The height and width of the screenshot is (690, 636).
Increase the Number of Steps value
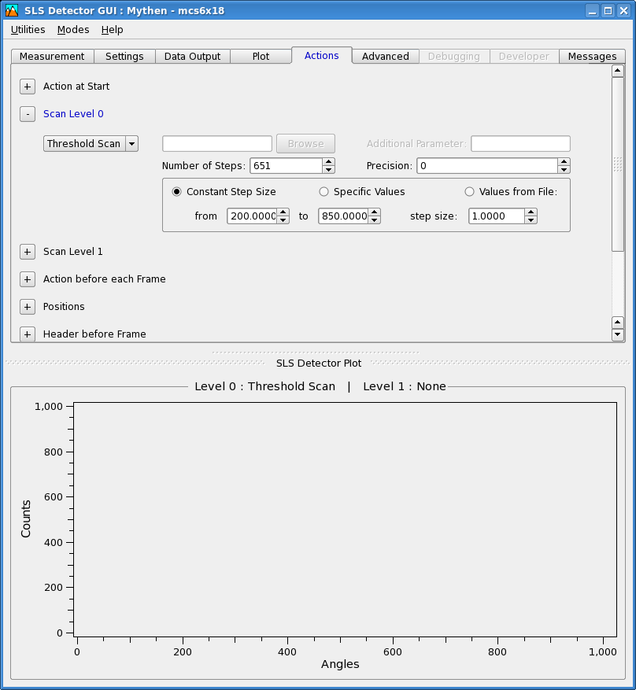(x=329, y=162)
